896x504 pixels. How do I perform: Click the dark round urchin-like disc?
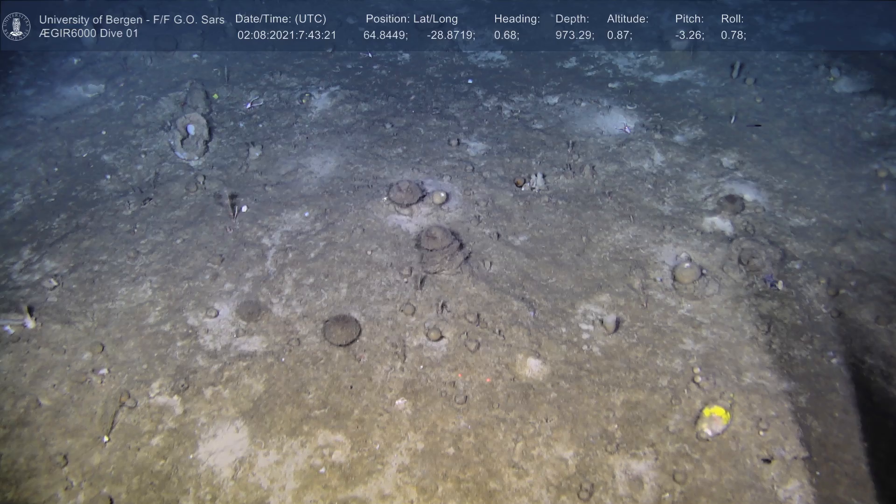tap(342, 330)
